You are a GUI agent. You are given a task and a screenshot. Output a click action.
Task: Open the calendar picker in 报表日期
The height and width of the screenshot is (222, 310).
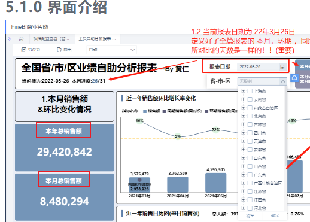(x=282, y=67)
